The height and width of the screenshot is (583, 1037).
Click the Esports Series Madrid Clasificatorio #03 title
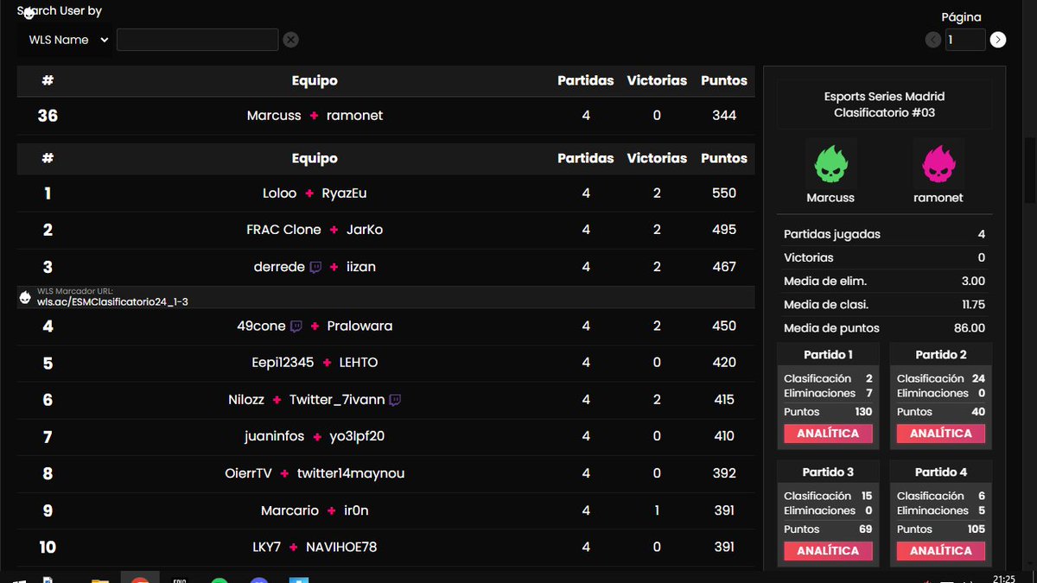click(884, 105)
